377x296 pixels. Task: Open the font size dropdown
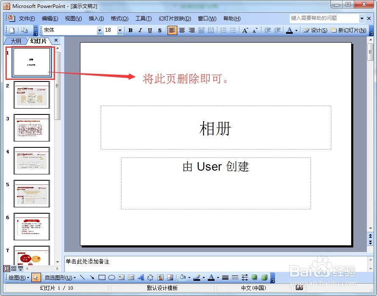(120, 30)
